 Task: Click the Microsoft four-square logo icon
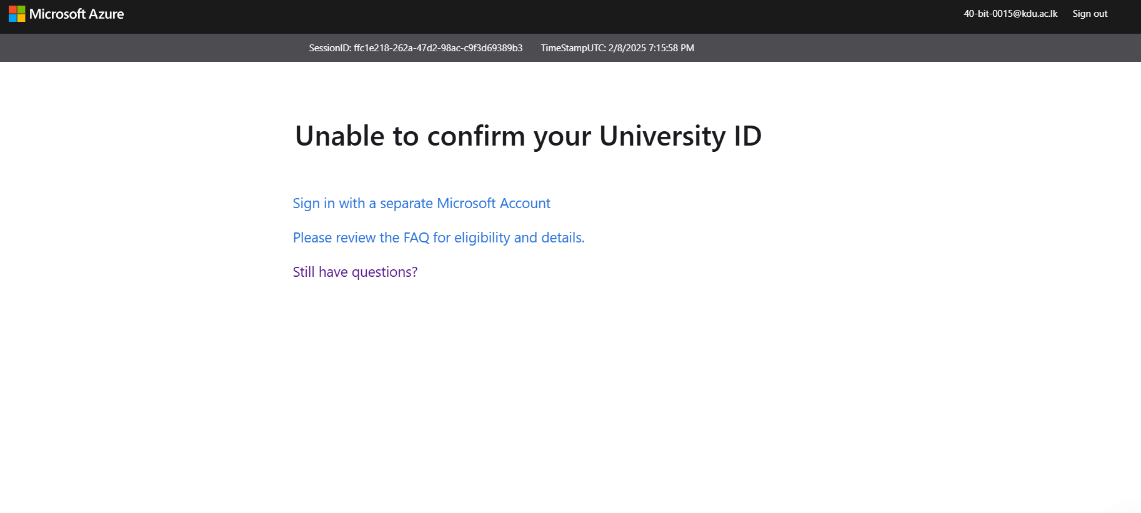pyautogui.click(x=17, y=14)
